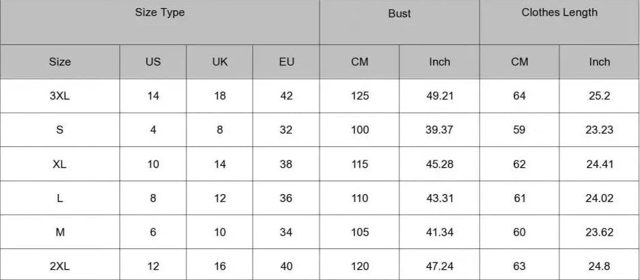Click the 47.24 inch bust value
Image resolution: width=640 pixels, height=280 pixels.
tap(440, 267)
